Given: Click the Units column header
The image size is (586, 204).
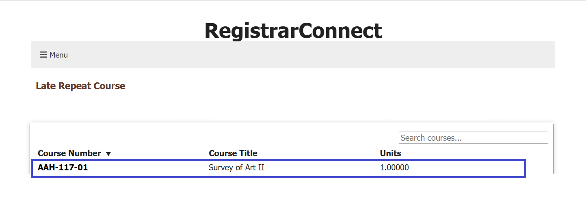Looking at the screenshot, I should click(390, 153).
